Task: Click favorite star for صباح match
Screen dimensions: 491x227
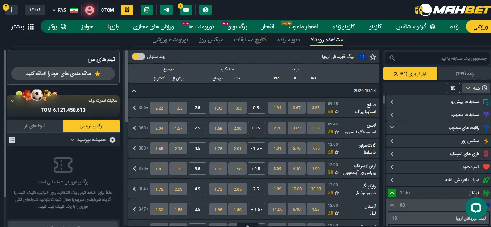Action: 337,112
